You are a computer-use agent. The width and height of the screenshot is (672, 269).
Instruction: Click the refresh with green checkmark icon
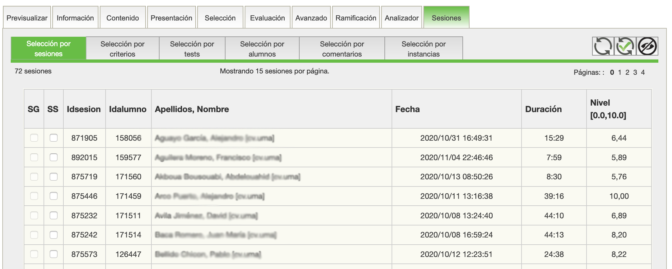[625, 46]
